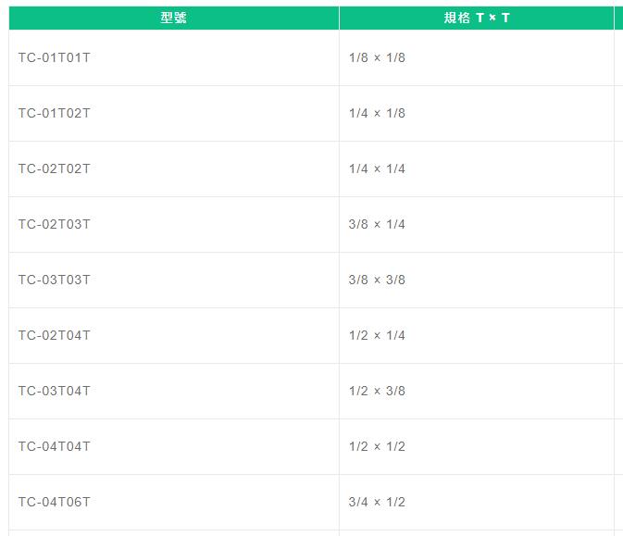Click the 1/4 × 1/8 spec cell
The height and width of the screenshot is (536, 623).
477,113
